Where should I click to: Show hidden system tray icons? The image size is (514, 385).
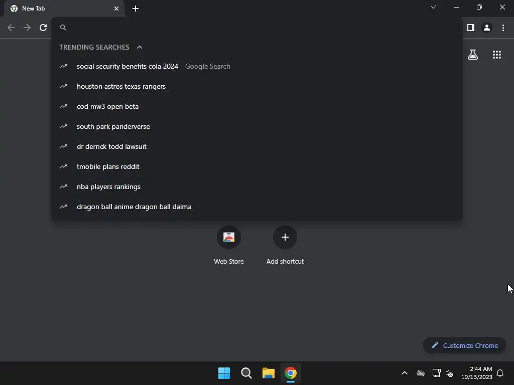pyautogui.click(x=405, y=373)
